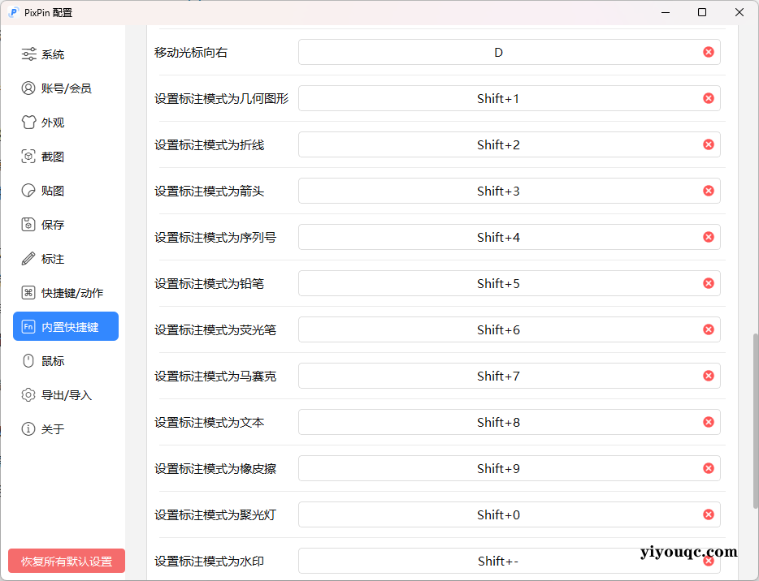Open the 关于 about page
This screenshot has width=759, height=581.
click(x=49, y=429)
